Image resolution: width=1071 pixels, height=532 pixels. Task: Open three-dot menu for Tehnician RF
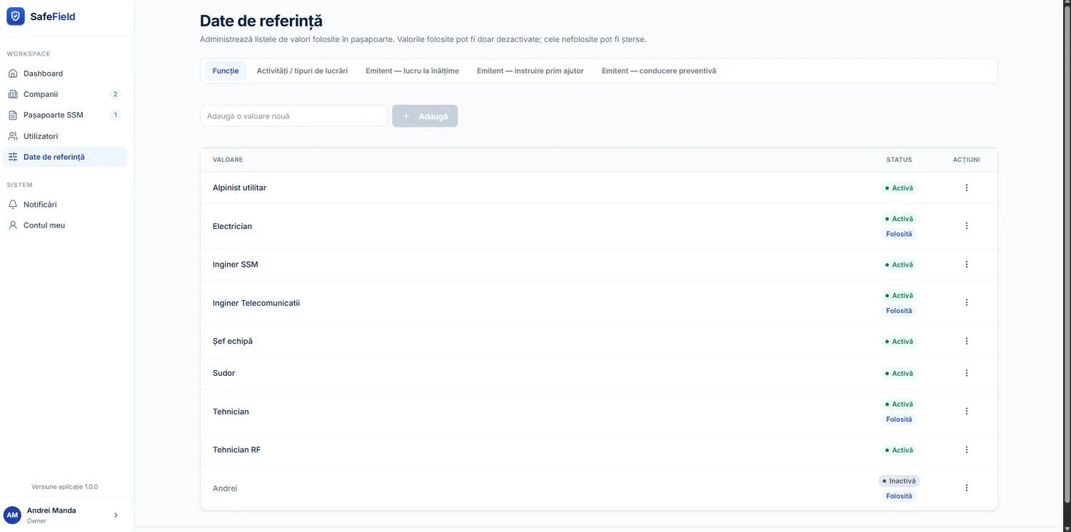[x=967, y=450]
